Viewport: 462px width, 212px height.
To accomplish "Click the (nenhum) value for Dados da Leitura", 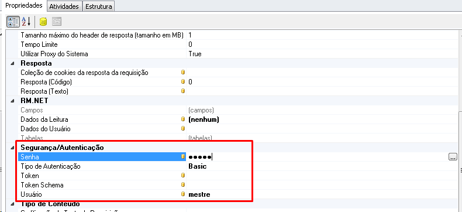I will coord(204,119).
